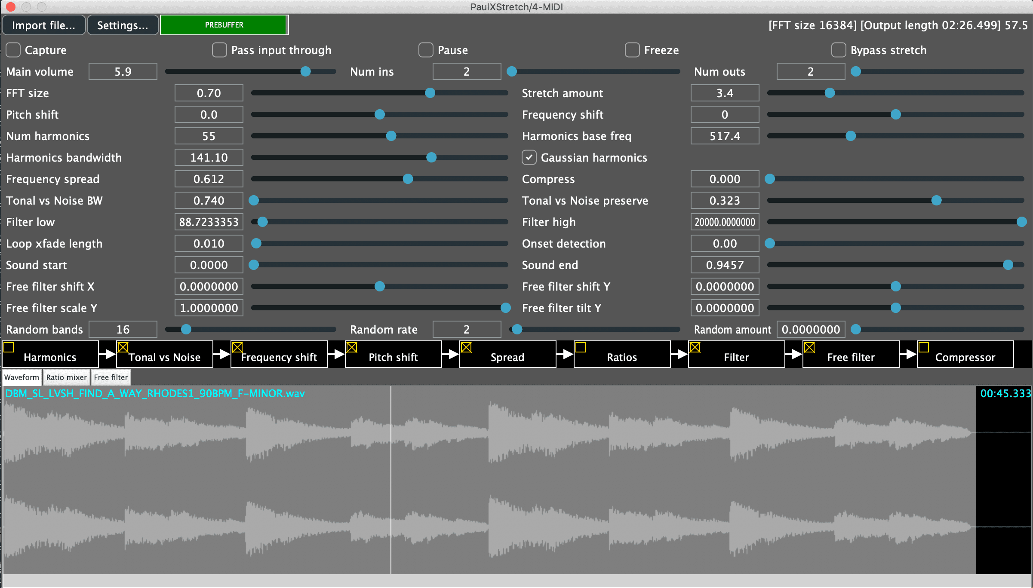Click the Import file button
Screen dimensions: 1033x588
(x=43, y=25)
